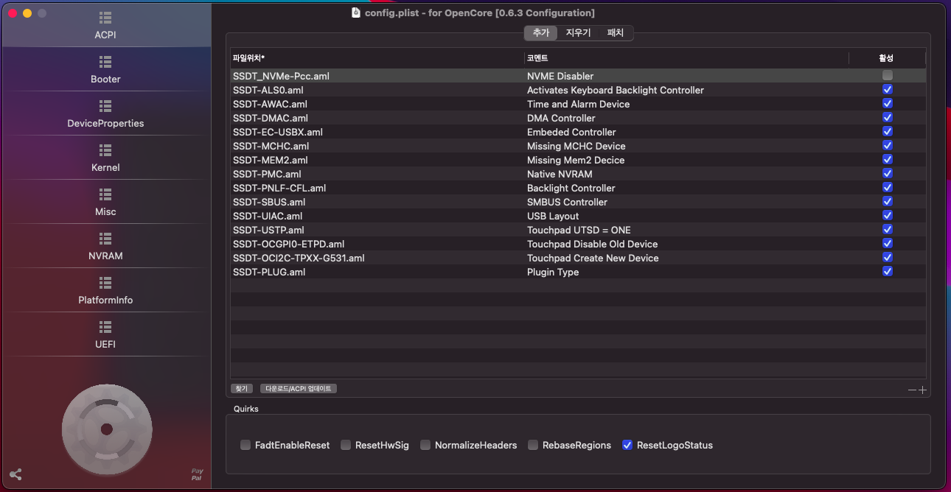Open the PlatformInfo section icon
This screenshot has width=951, height=492.
pos(105,282)
